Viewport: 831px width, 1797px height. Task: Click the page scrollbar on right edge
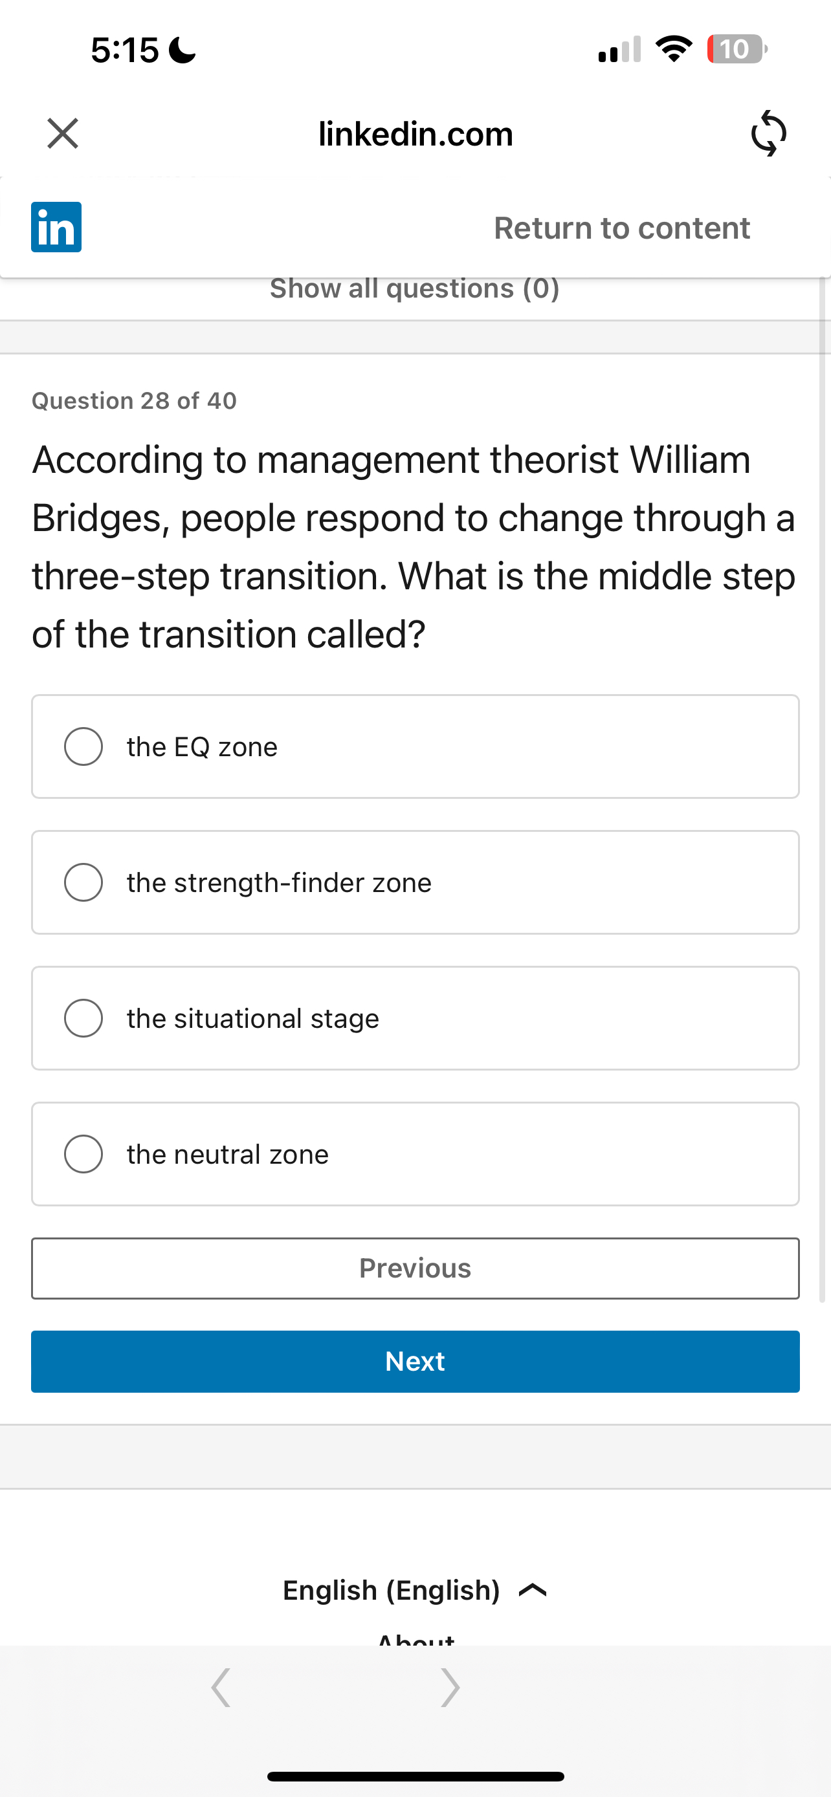tap(822, 767)
